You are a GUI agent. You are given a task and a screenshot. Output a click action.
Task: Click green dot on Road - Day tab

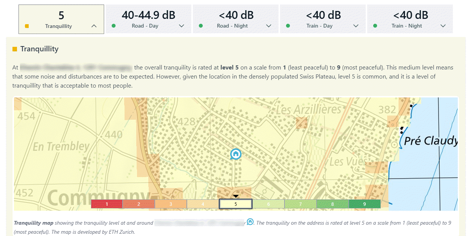pyautogui.click(x=114, y=26)
